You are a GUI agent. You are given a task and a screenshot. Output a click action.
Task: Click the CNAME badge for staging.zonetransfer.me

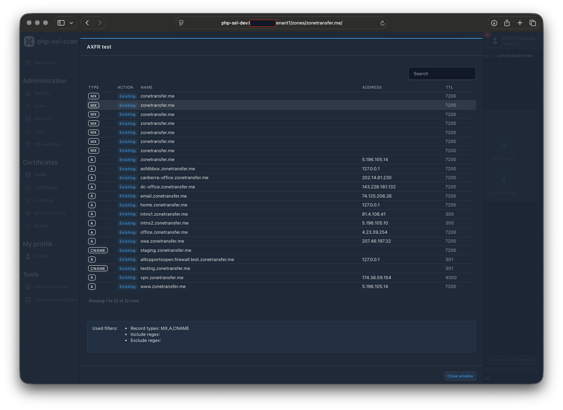click(x=98, y=250)
